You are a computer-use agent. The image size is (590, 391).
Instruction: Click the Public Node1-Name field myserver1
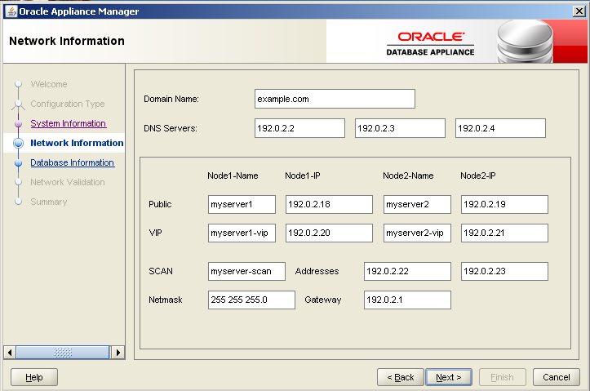pos(242,204)
